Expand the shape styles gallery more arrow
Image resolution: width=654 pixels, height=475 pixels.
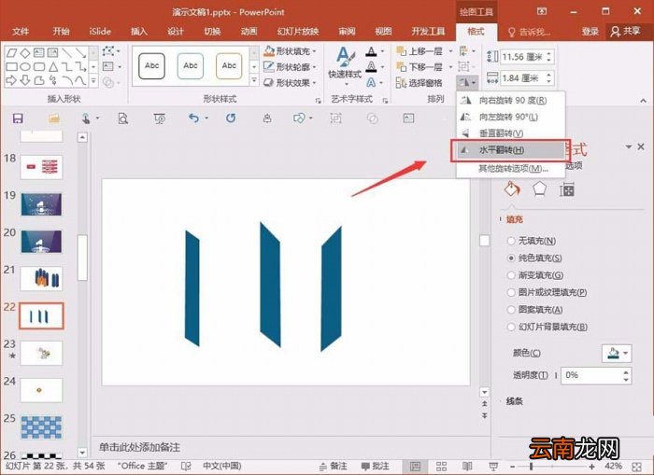[254, 80]
